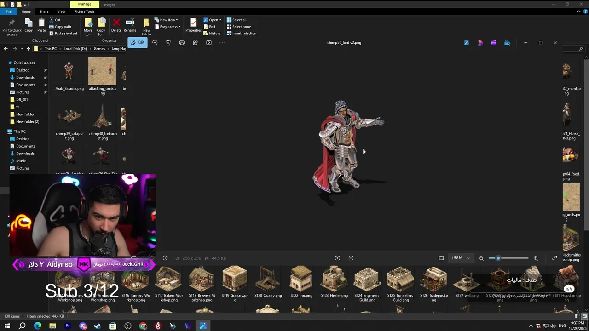Open the See more three-dots menu
The height and width of the screenshot is (331, 589).
click(222, 43)
